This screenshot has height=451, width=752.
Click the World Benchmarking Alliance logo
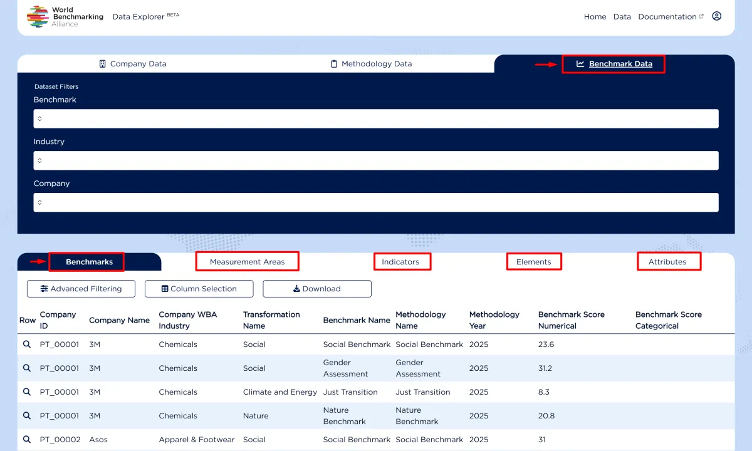[x=65, y=16]
